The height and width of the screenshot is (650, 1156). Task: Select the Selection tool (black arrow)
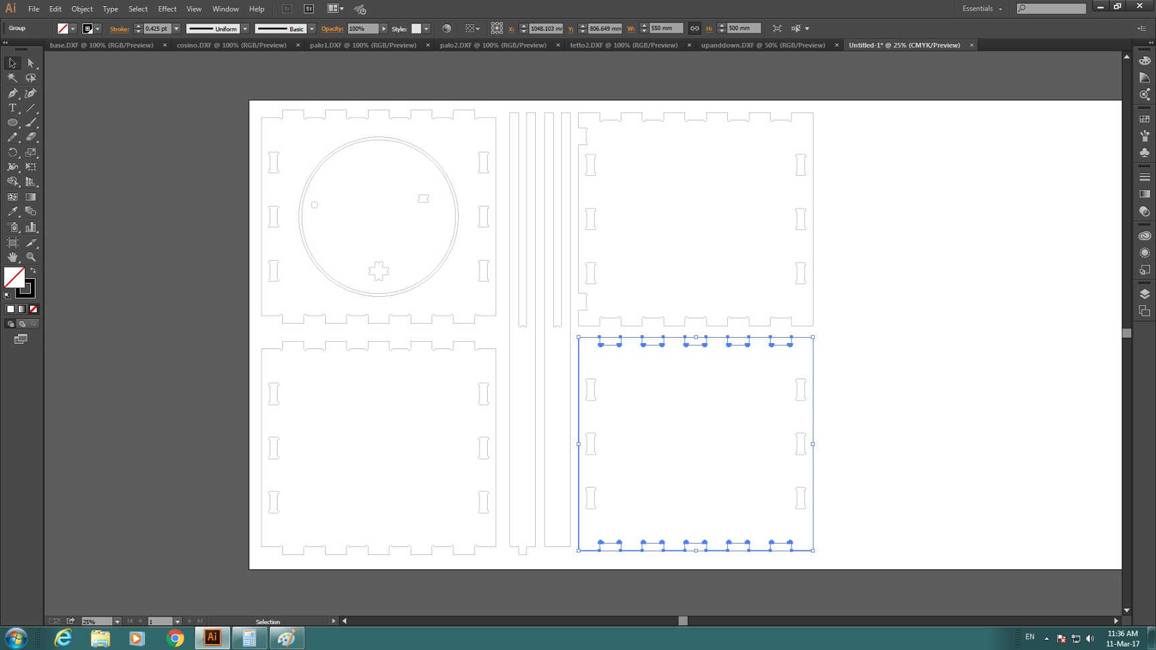[12, 63]
